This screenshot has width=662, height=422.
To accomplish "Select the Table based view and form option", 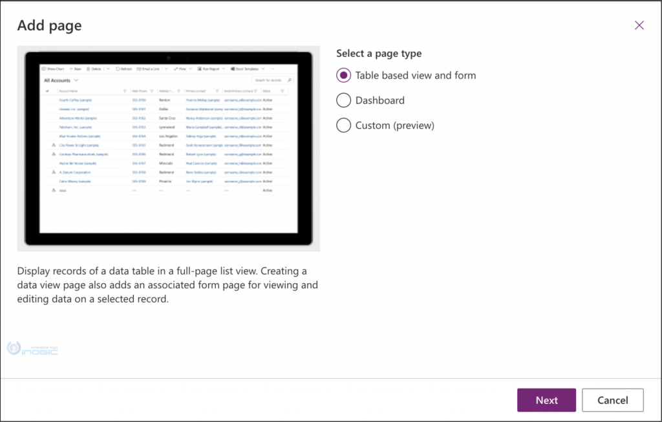I will click(343, 75).
